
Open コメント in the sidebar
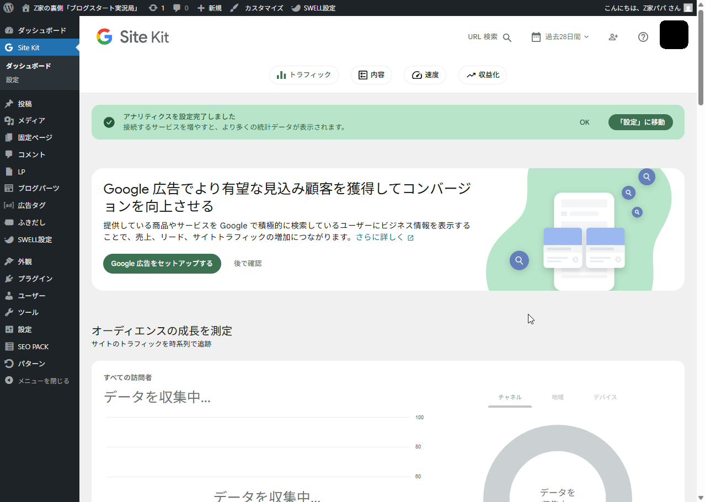click(x=40, y=154)
